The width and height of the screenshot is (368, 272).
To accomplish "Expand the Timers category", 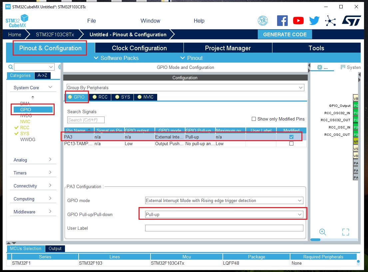I will click(x=50, y=172).
